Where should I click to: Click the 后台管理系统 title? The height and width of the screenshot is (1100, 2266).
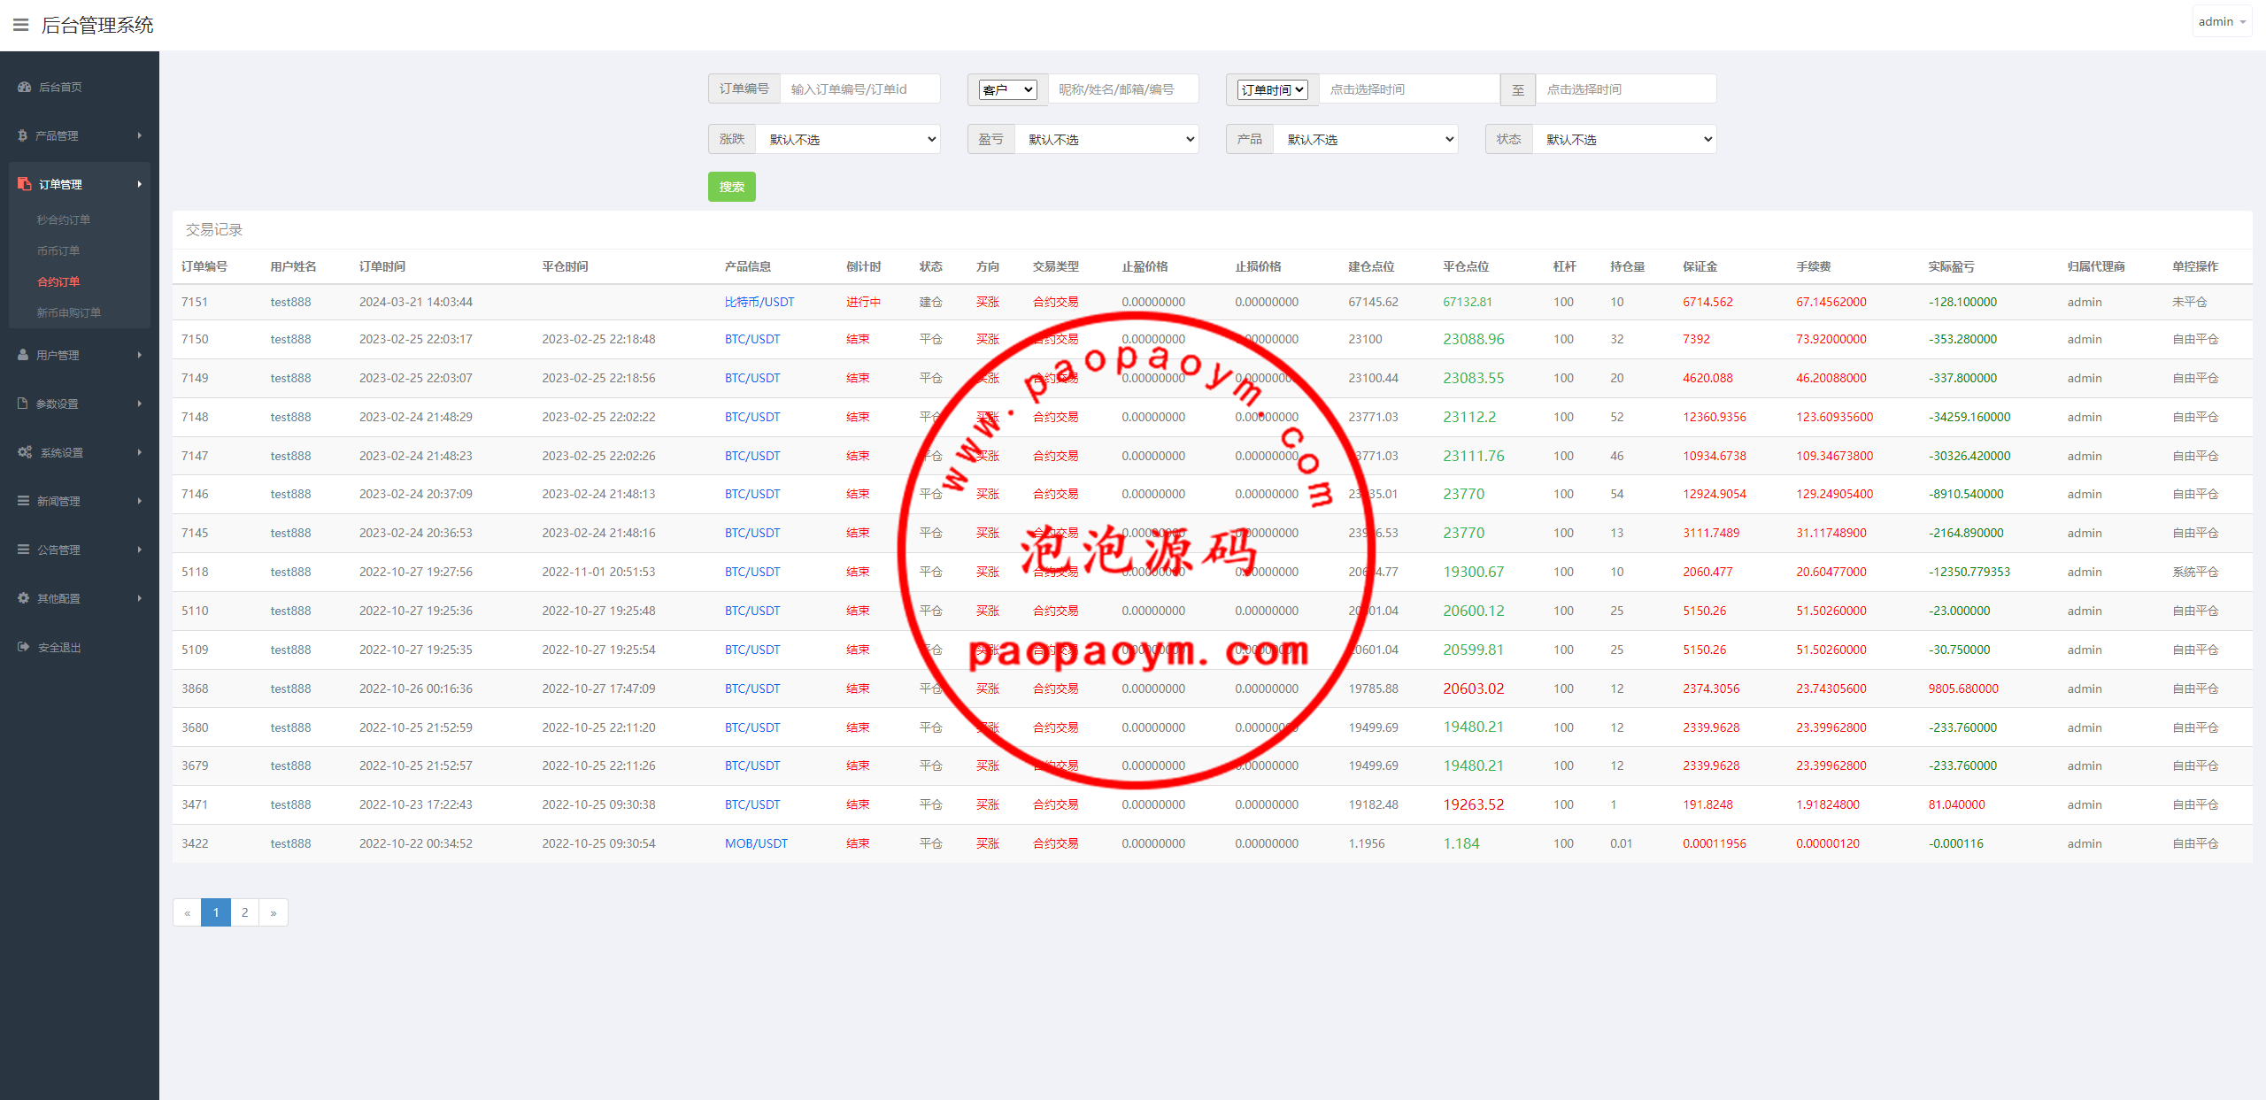point(97,25)
